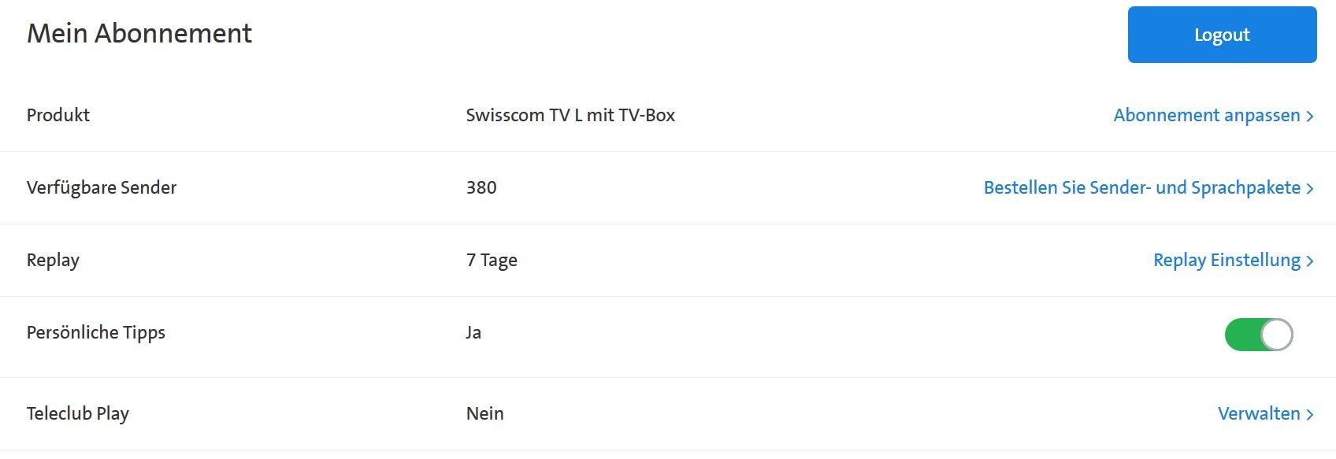1336x459 pixels.
Task: Click the Nein value for Teleclub Play
Action: [x=484, y=413]
